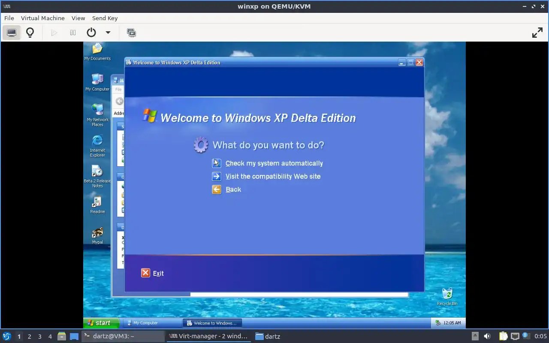The width and height of the screenshot is (549, 343).
Task: Pause the virtual machine
Action: click(x=73, y=33)
